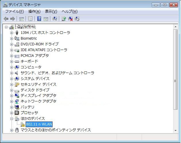This screenshot has width=181, height=143.
Task: Expand the ネットワーク アダプタ node
Action: tap(11, 101)
